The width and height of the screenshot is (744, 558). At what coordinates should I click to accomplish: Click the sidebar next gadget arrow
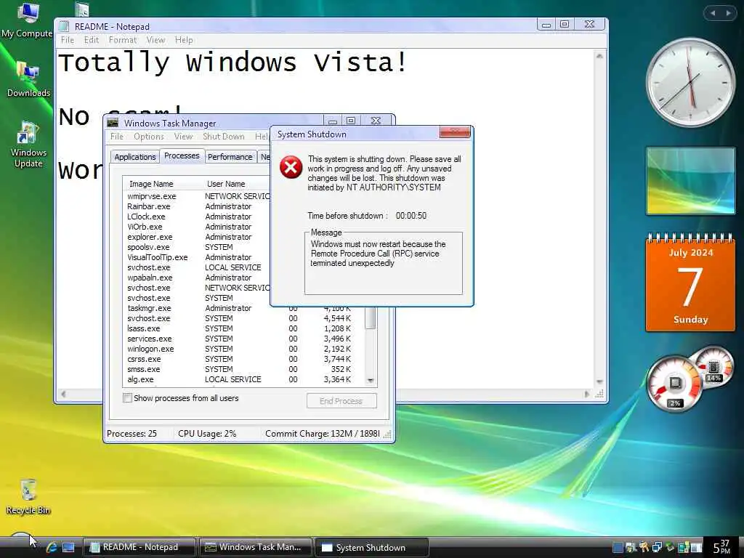click(x=728, y=13)
